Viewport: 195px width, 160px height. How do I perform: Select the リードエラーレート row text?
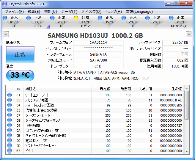[x=37, y=95]
